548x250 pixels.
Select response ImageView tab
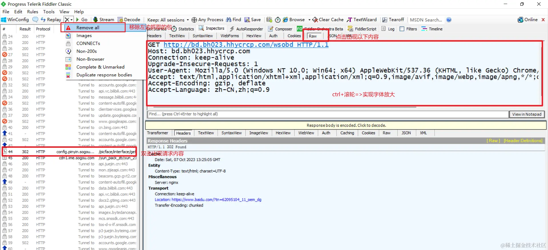[x=259, y=133]
